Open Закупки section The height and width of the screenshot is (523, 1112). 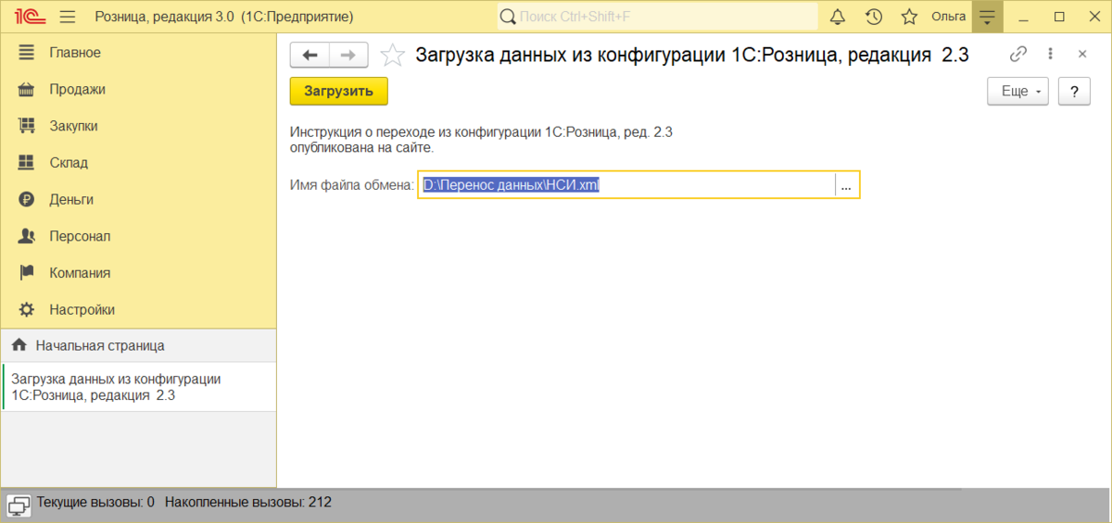[138, 126]
